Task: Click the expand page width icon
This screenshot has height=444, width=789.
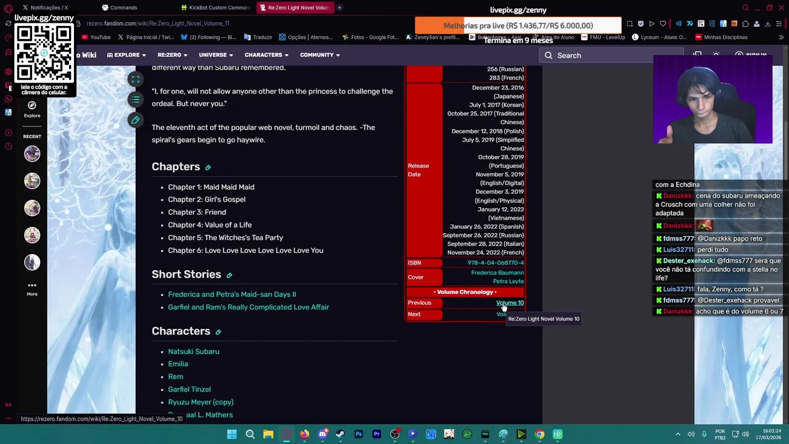Action: pyautogui.click(x=136, y=80)
